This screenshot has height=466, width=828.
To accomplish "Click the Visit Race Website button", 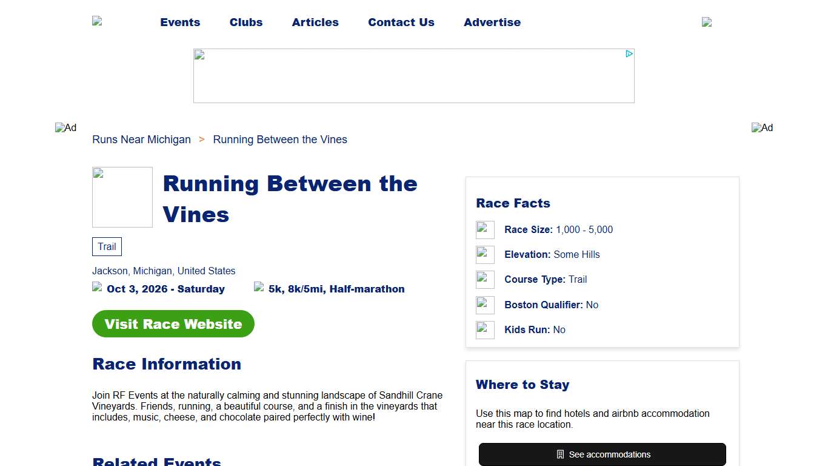I will 173,323.
